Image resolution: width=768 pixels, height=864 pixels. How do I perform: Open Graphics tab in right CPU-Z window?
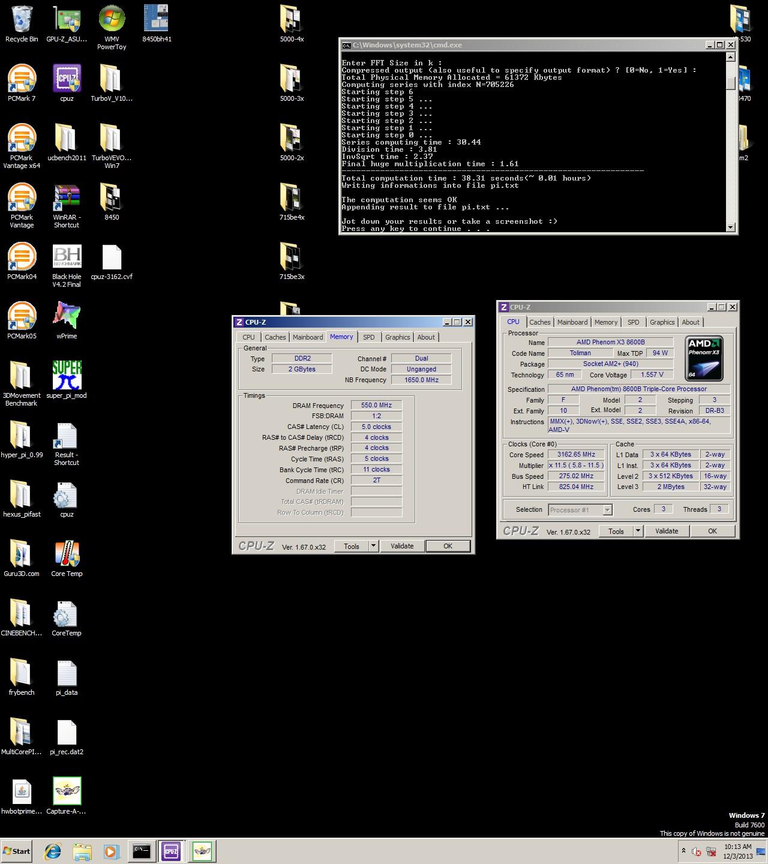click(662, 322)
